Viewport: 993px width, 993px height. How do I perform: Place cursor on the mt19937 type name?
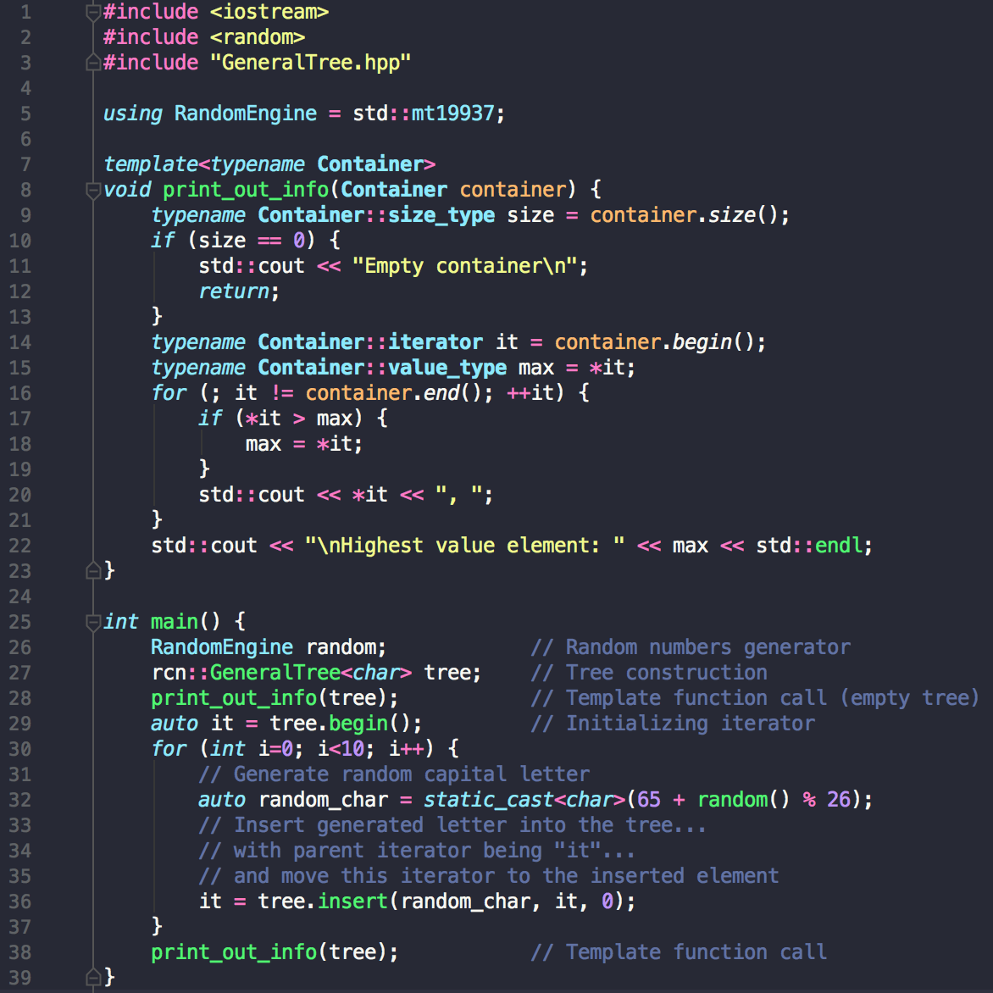pos(452,114)
